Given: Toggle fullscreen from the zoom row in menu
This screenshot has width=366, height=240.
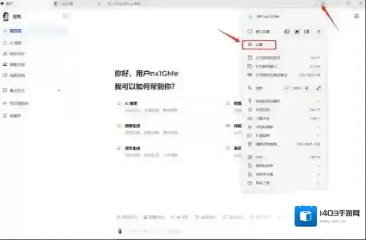Looking at the screenshot, I should coord(318,88).
